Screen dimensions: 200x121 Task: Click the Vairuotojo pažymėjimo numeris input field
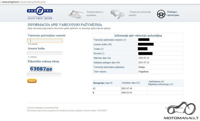pos(45,41)
